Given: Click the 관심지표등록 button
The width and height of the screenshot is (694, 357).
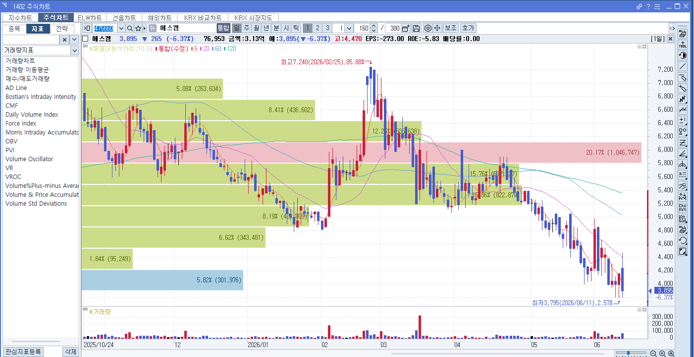Looking at the screenshot, I should 23,352.
